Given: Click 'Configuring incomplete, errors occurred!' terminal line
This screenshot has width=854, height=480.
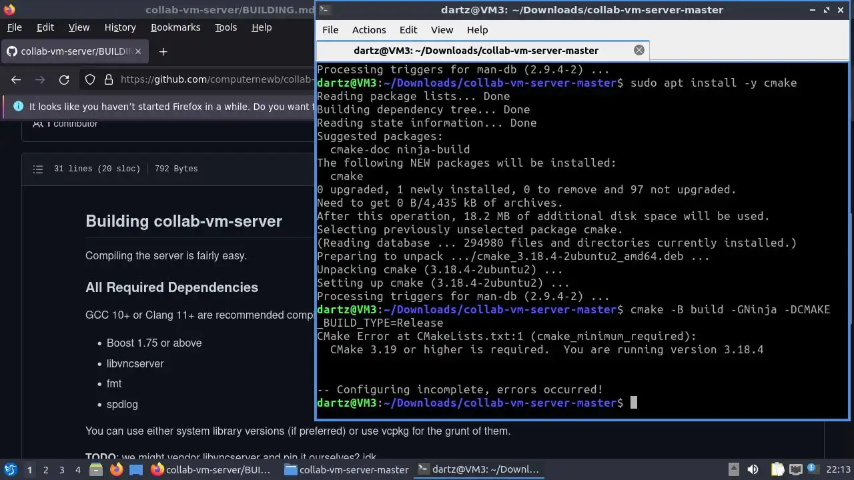Looking at the screenshot, I should pyautogui.click(x=470, y=389).
